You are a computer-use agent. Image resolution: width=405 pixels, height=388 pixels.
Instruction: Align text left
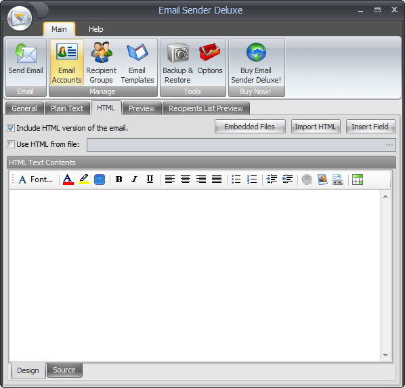click(x=170, y=179)
